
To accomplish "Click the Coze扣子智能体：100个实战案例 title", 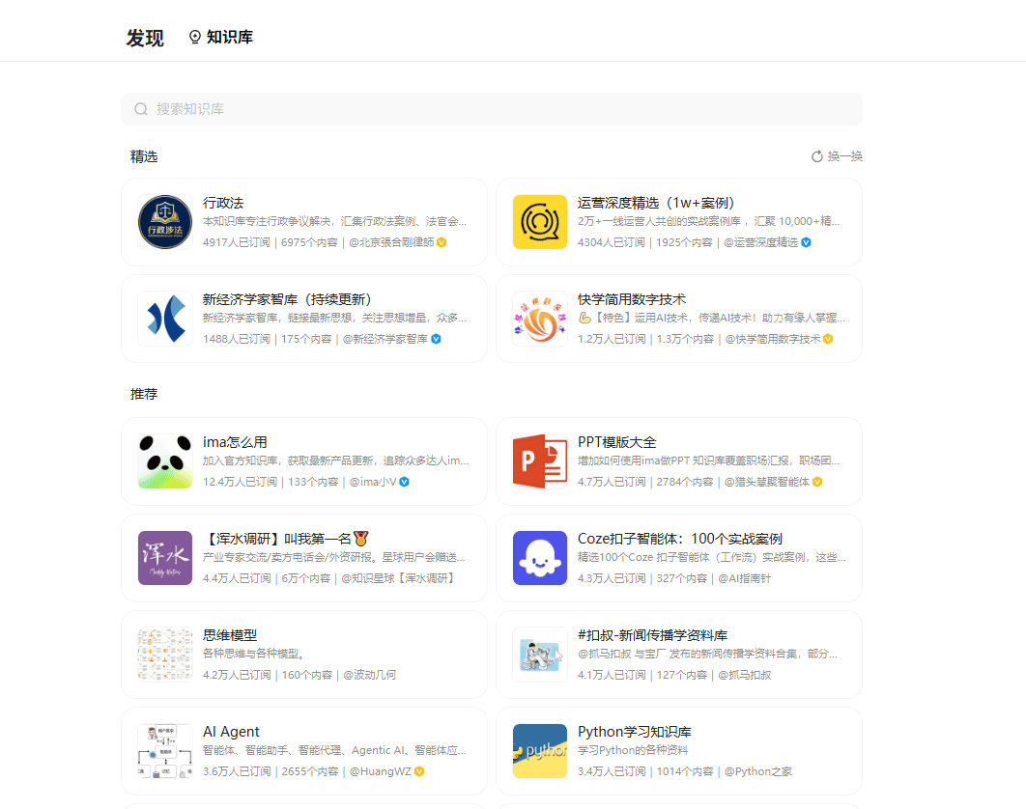I will [x=680, y=539].
